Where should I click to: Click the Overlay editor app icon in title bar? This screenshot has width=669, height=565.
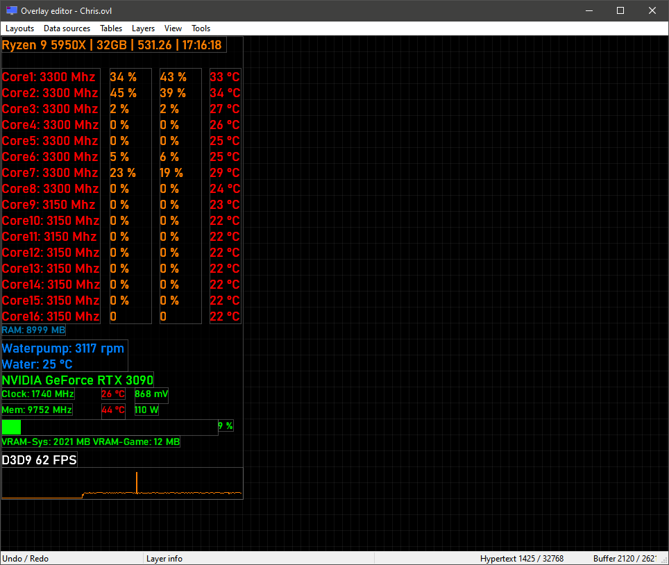[12, 10]
